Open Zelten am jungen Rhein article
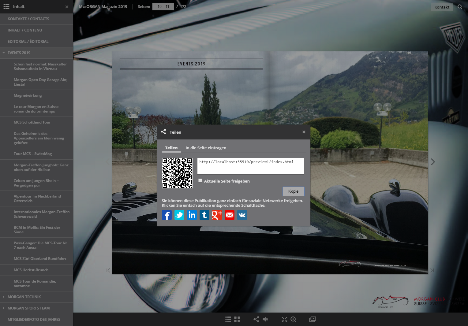The image size is (468, 326). [x=36, y=183]
